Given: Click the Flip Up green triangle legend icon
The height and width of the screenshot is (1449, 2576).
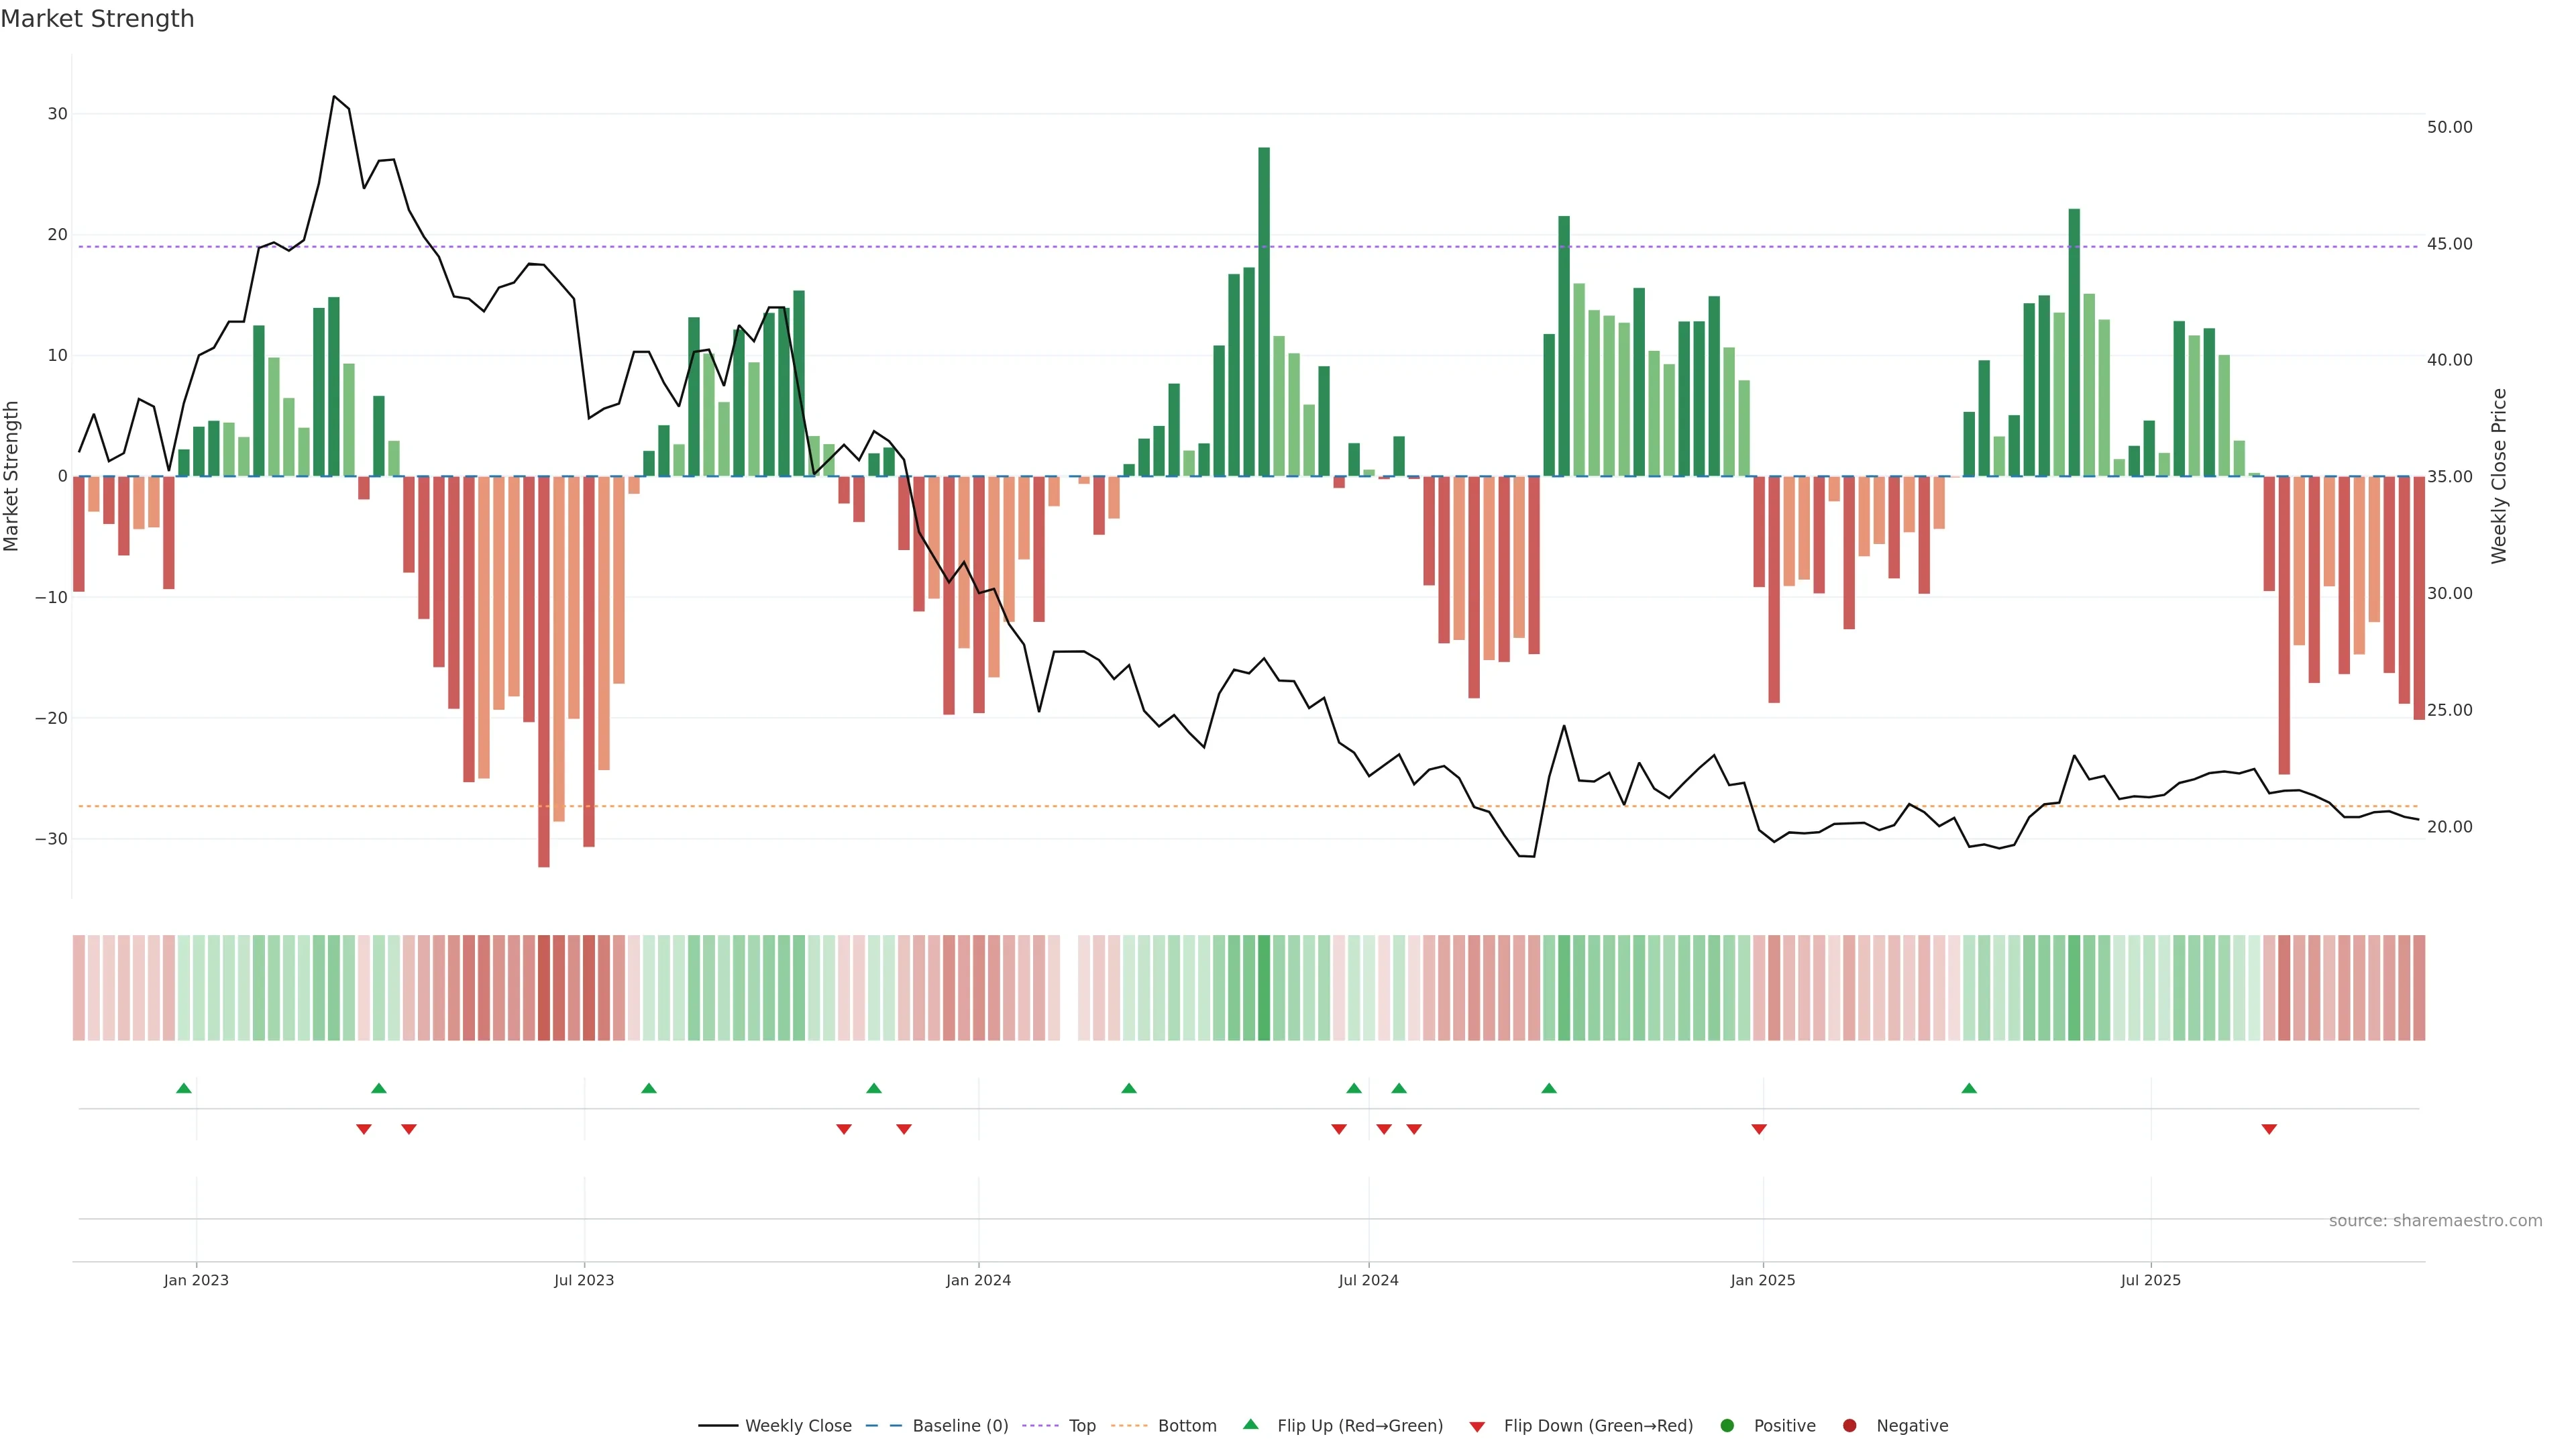Looking at the screenshot, I should click(x=1250, y=1425).
